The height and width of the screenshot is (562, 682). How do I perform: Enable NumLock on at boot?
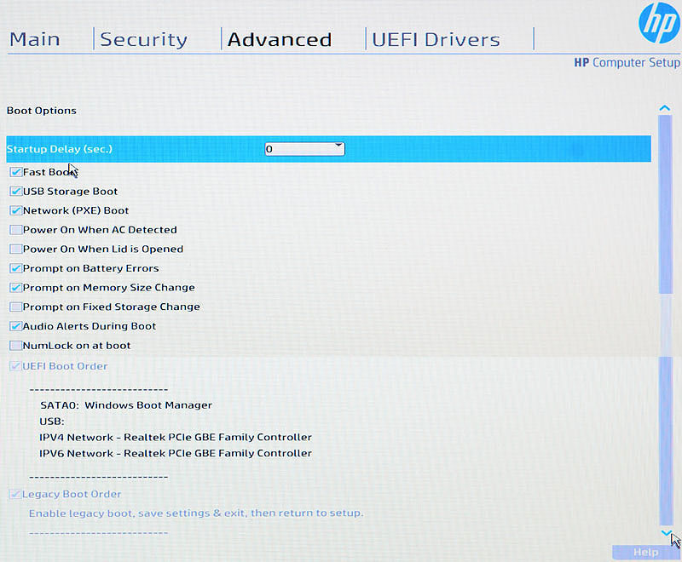point(15,346)
